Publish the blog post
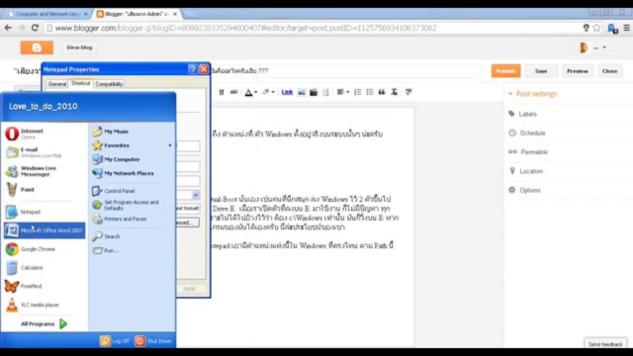 [x=506, y=71]
